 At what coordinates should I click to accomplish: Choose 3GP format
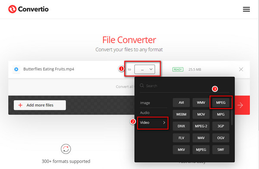[221, 126]
